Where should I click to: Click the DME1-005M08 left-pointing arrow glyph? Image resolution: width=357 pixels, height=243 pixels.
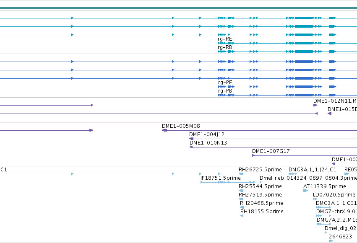164,130
